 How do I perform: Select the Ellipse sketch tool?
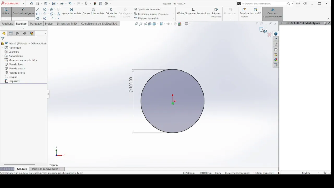[52, 14]
